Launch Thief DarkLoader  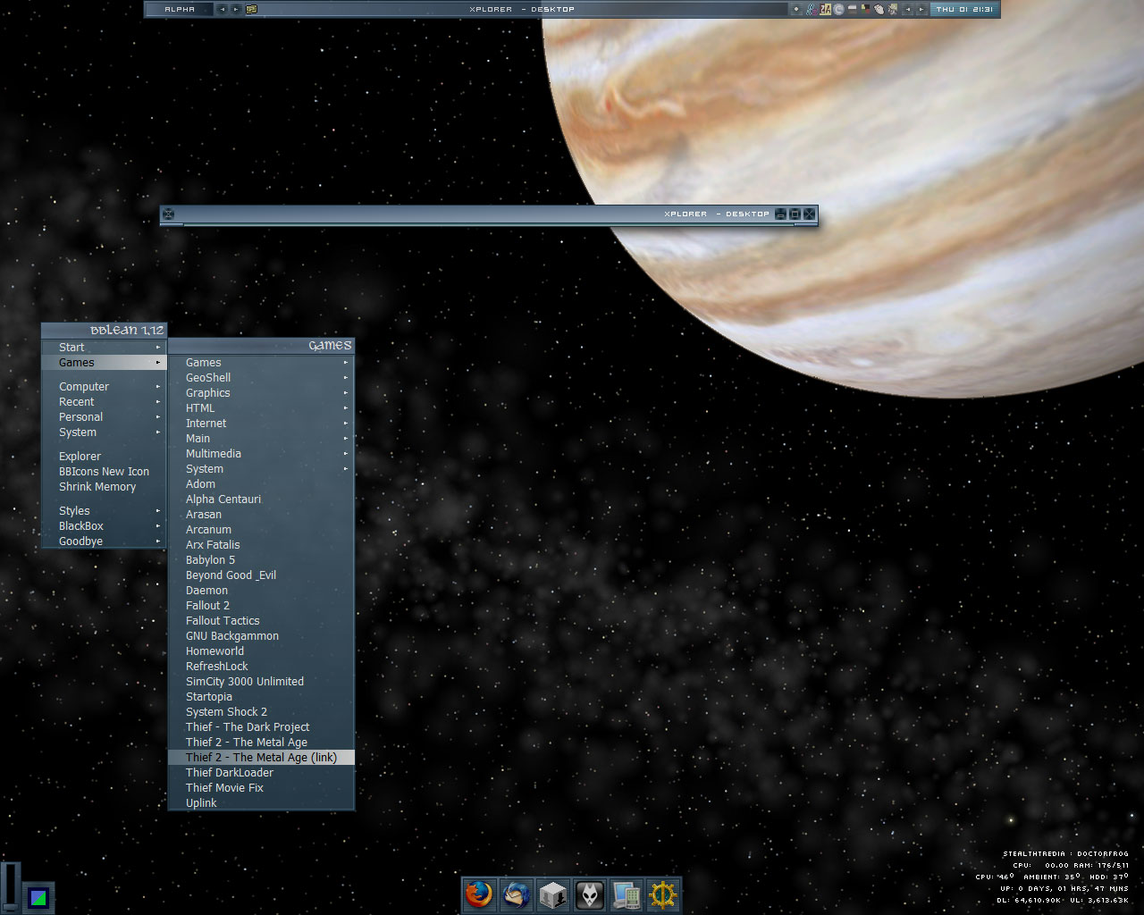point(262,773)
